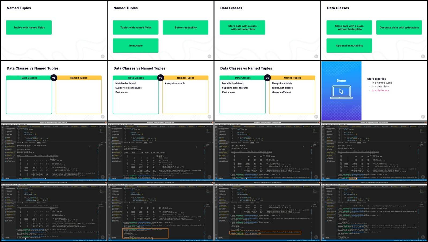428x242 pixels.
Task: Click the Search icon in the 'Wrote profile results' VS Code frame
Action: pyautogui.click(x=2, y=130)
